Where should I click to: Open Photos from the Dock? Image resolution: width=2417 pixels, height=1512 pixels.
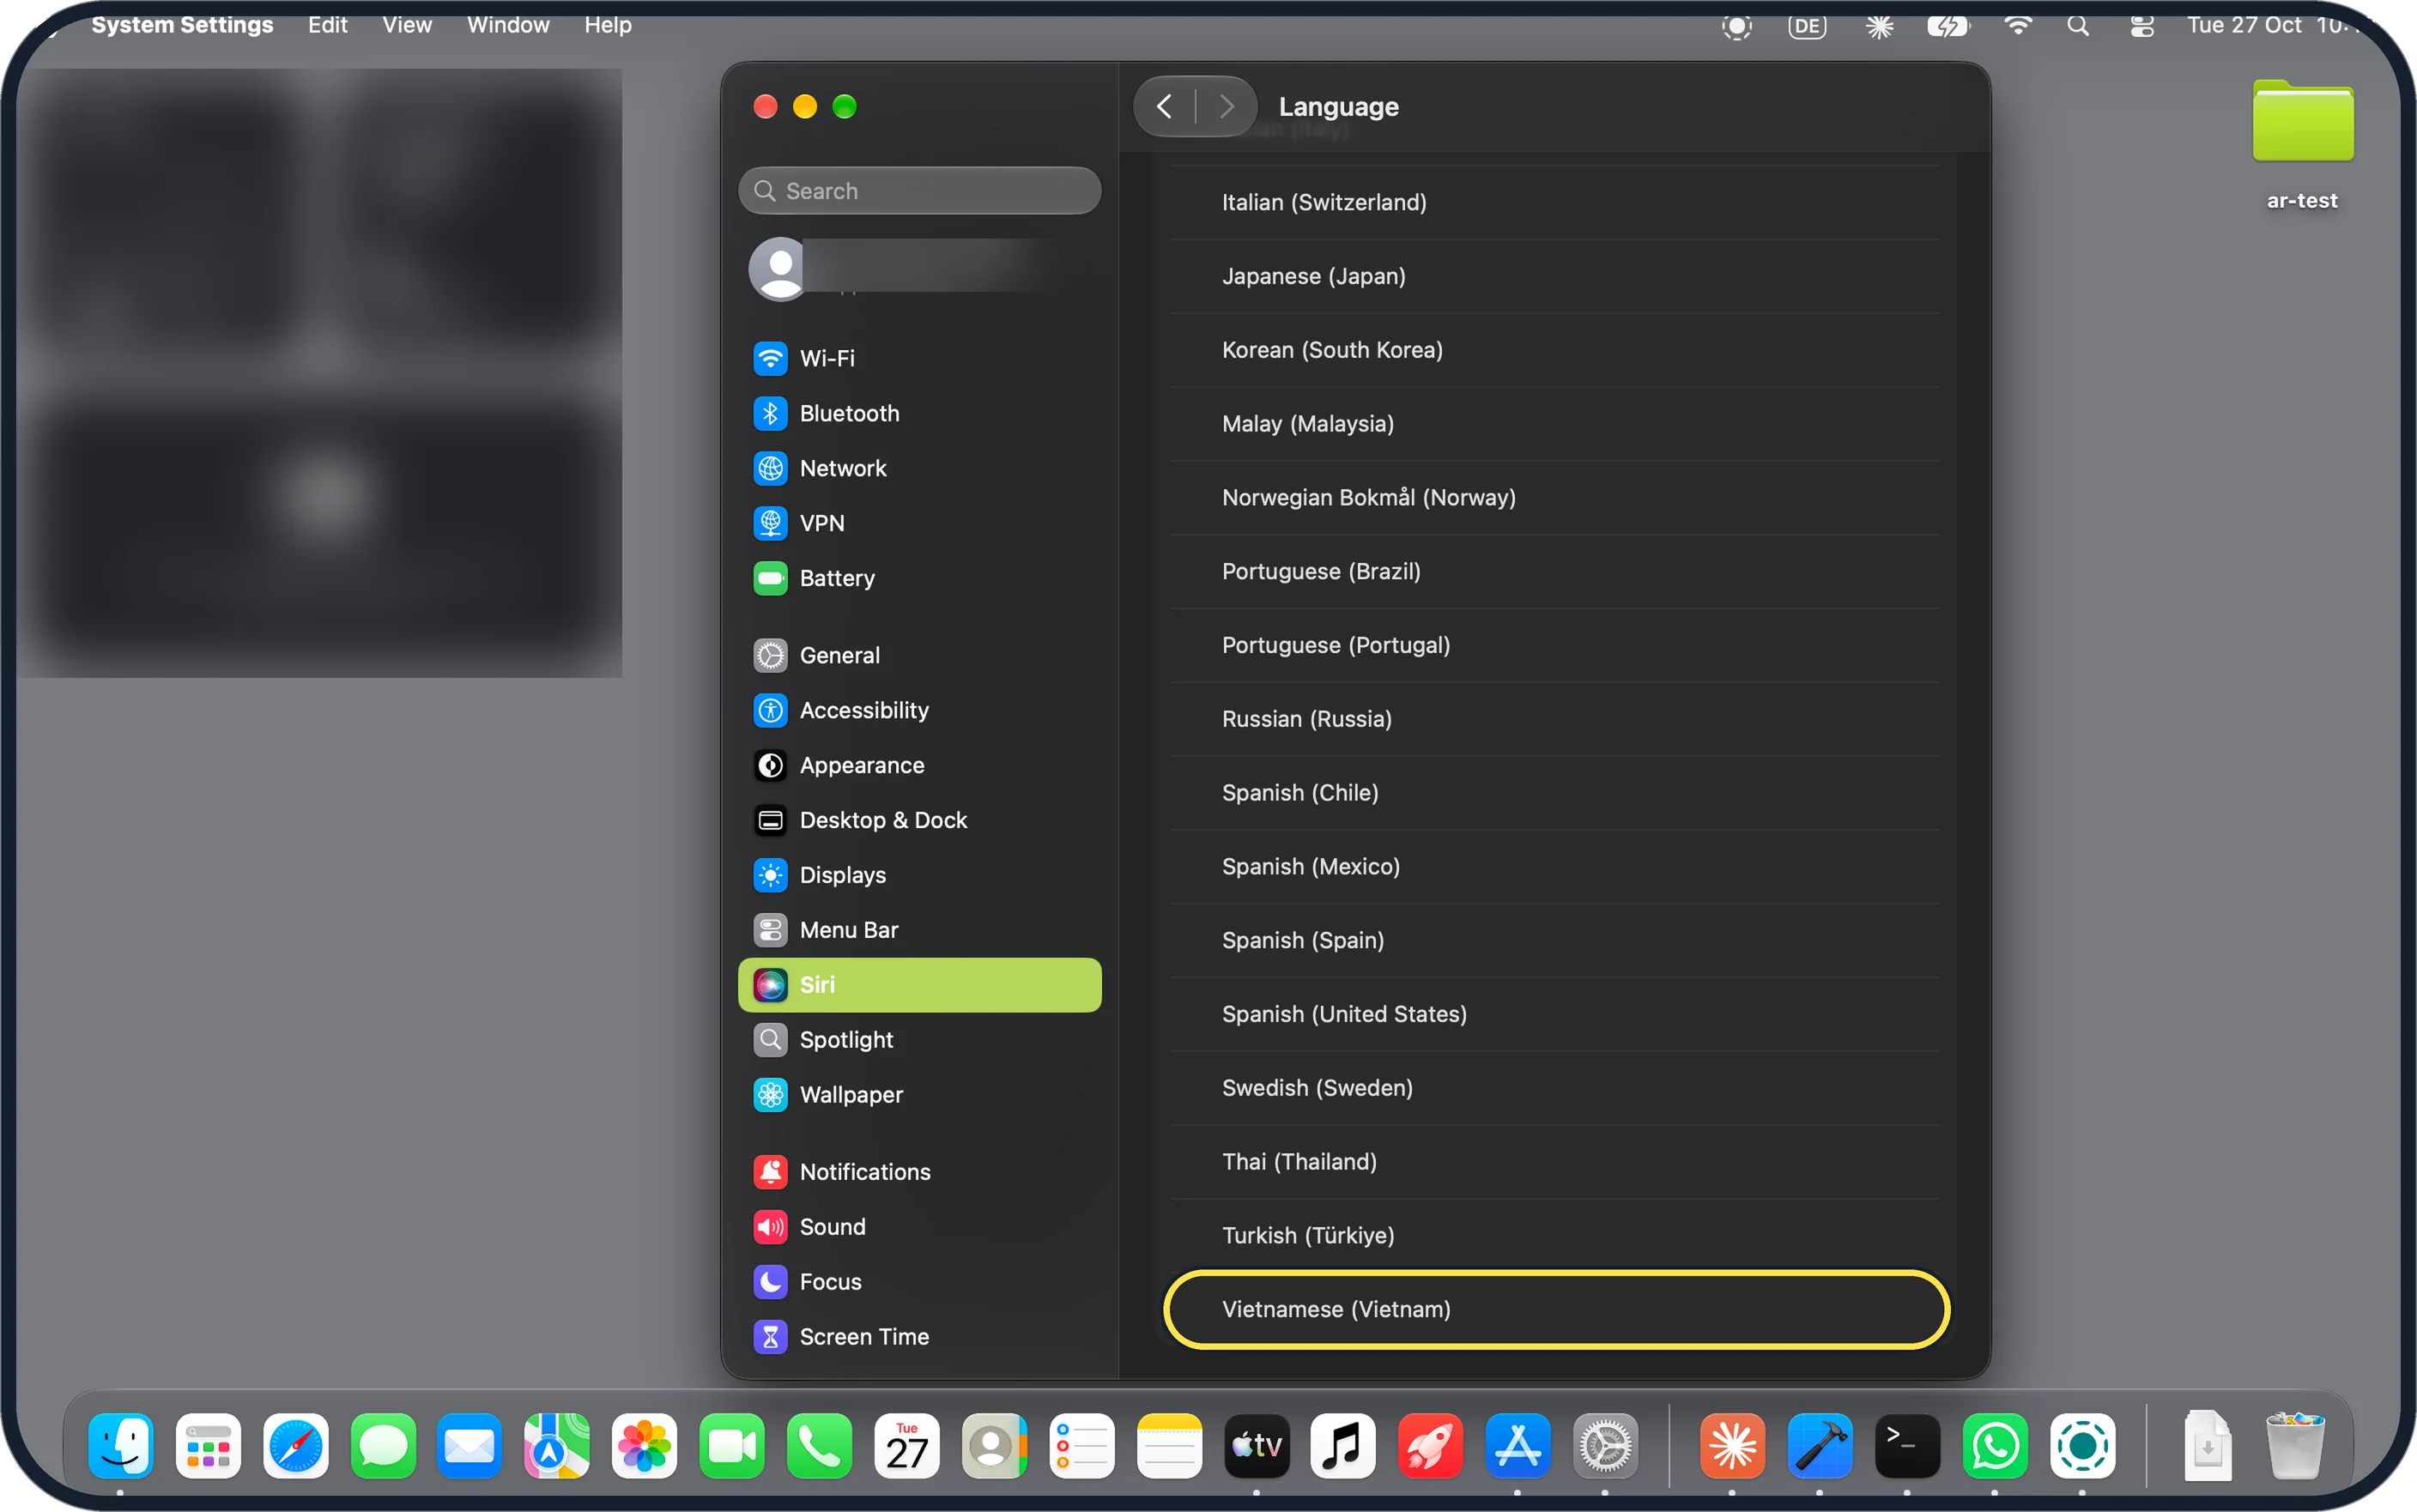click(645, 1445)
